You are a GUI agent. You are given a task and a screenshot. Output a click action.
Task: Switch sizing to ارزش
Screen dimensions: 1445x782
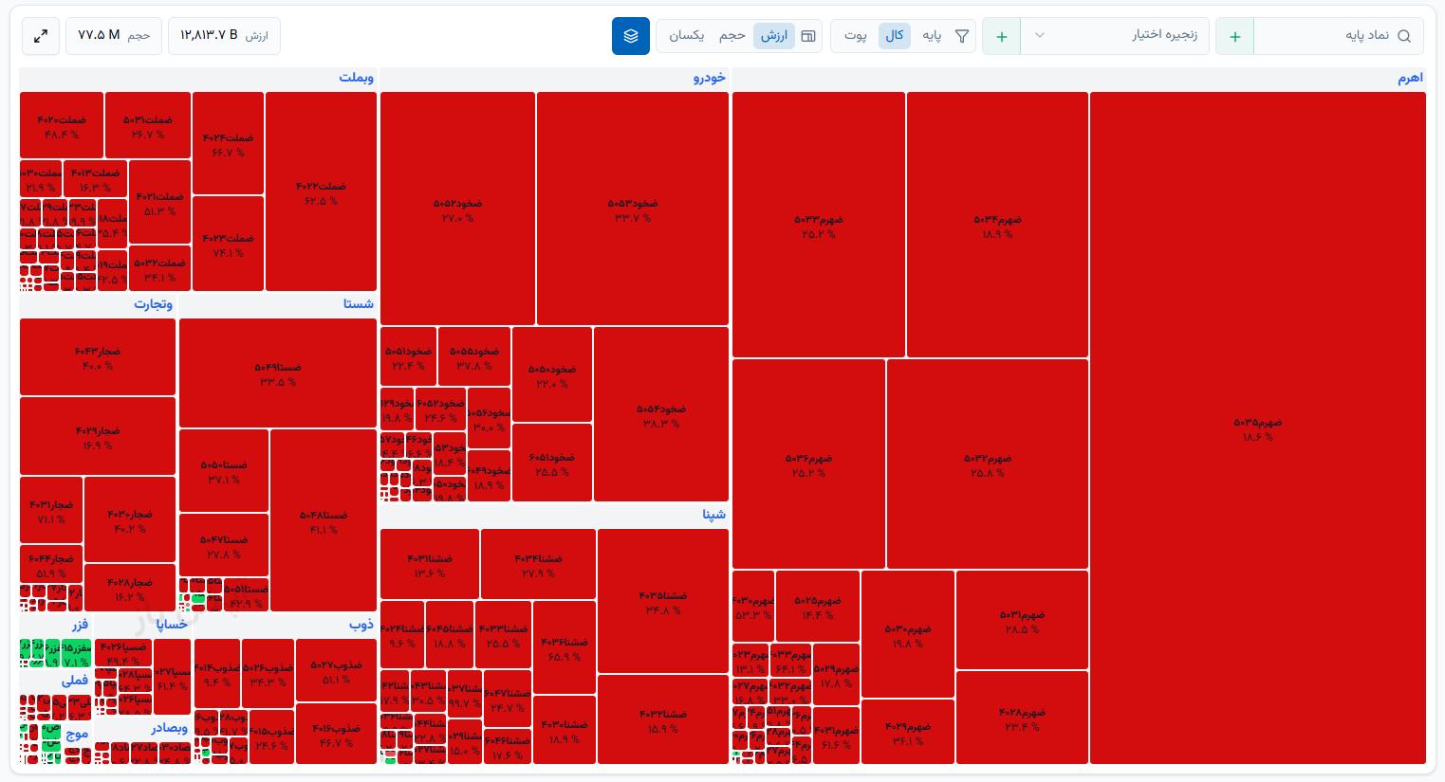click(x=774, y=36)
